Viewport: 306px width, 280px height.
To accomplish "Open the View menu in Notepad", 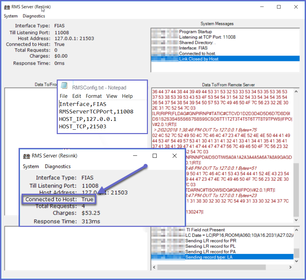I will (112, 96).
